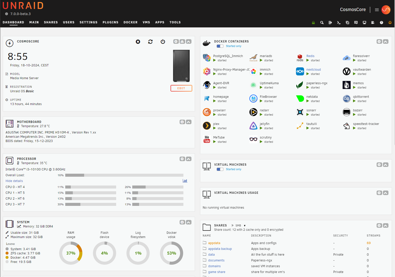Click the sonarr container icon
This screenshot has width=395, height=277.
coord(300,112)
